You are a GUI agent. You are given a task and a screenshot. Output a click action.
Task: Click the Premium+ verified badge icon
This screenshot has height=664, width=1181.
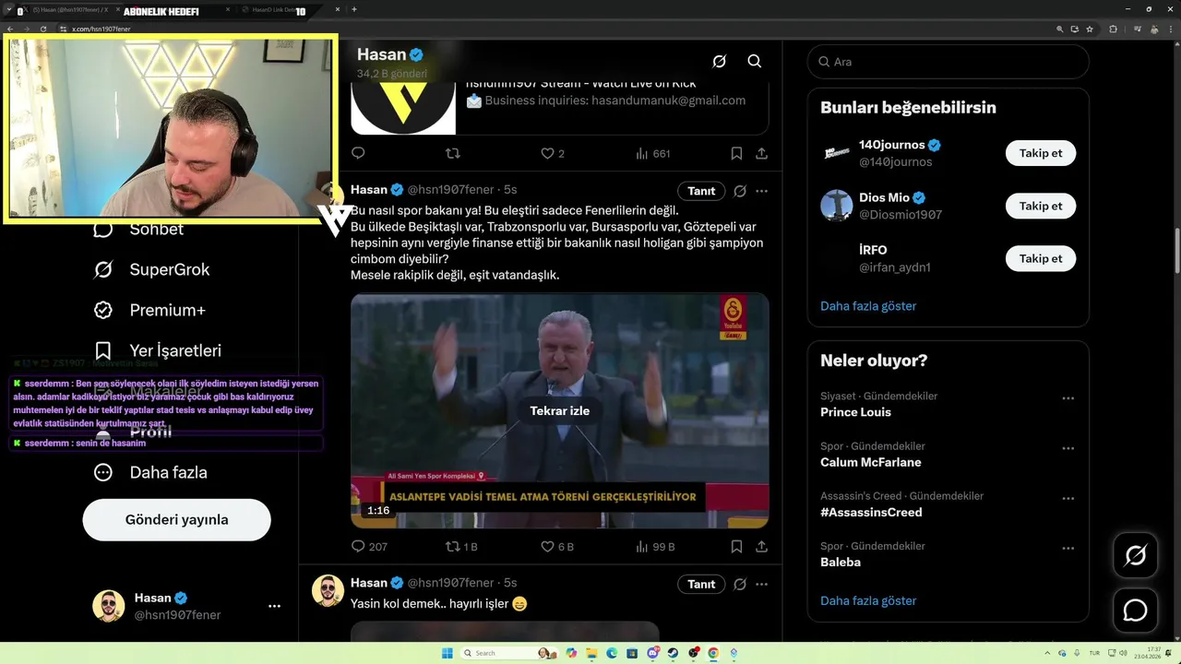pyautogui.click(x=103, y=310)
